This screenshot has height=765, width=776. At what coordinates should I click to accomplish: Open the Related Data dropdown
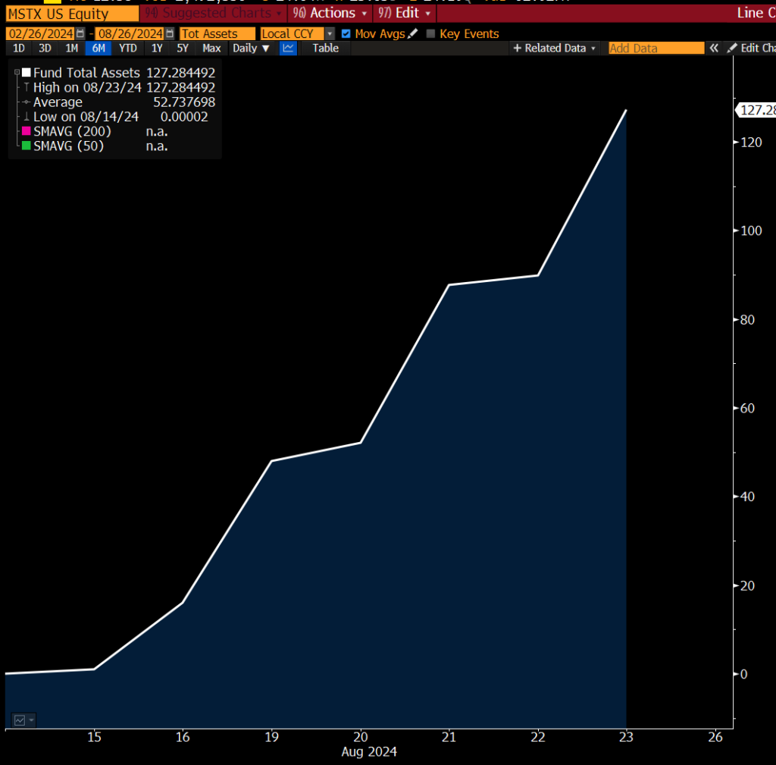click(555, 48)
